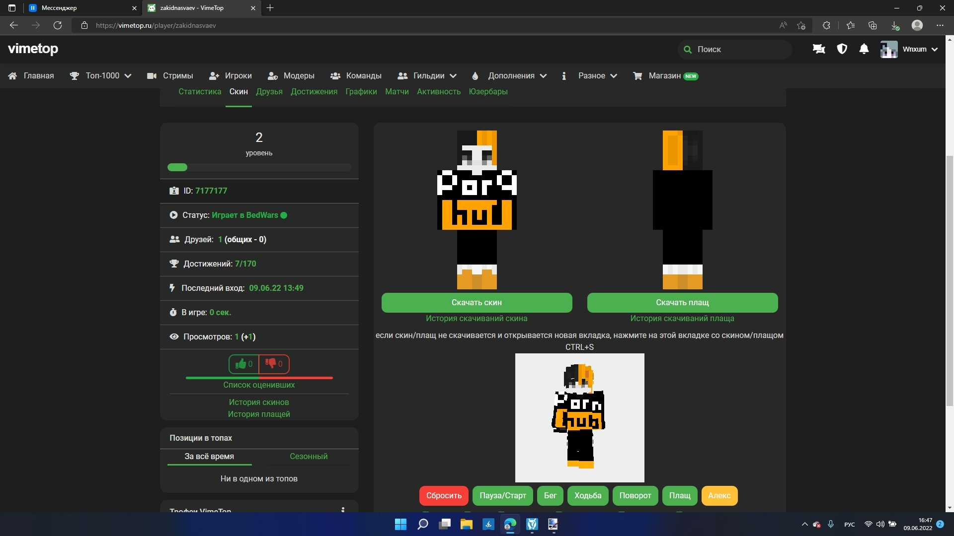Screen dimensions: 954x536
Task: Refresh the page with the browser reload icon
Action: [x=58, y=25]
